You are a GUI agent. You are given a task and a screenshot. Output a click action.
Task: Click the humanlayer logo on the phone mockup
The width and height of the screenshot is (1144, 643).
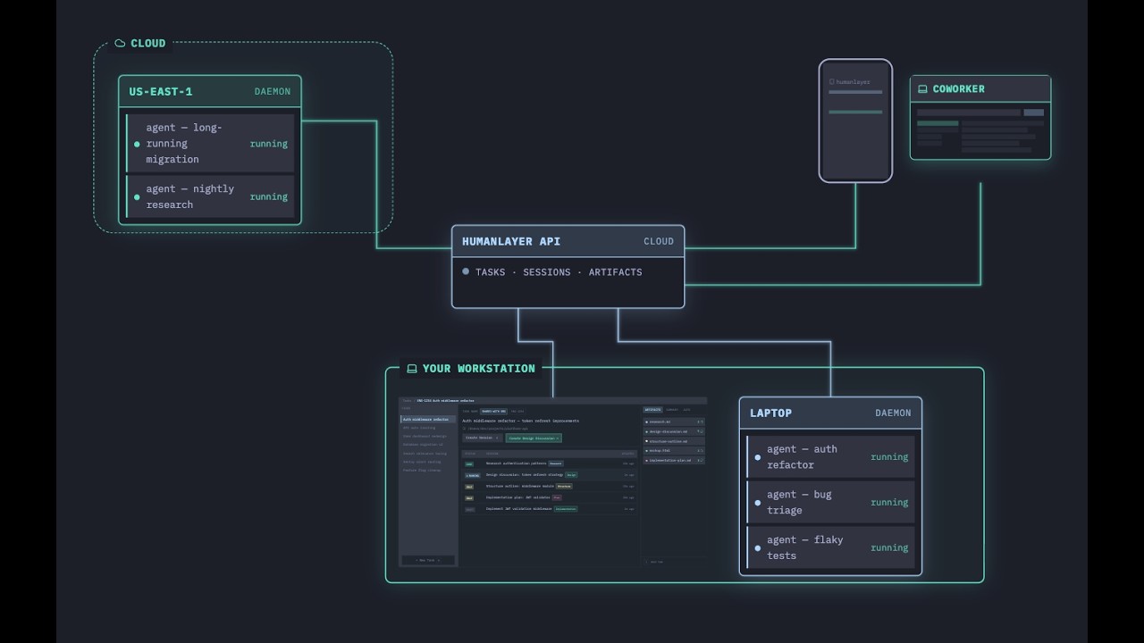849,81
